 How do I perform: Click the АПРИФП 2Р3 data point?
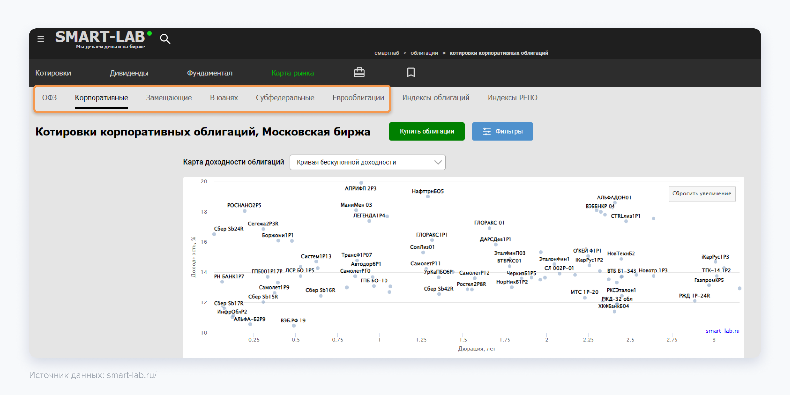point(361,183)
